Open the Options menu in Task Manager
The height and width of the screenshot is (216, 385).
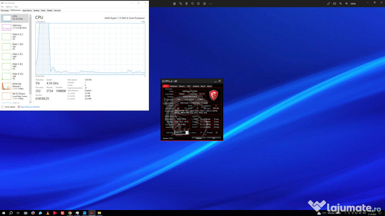tap(9, 7)
